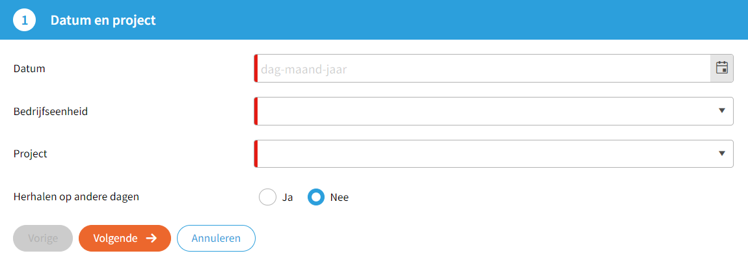Click the disabled Vorige button
The image size is (748, 262).
[43, 238]
